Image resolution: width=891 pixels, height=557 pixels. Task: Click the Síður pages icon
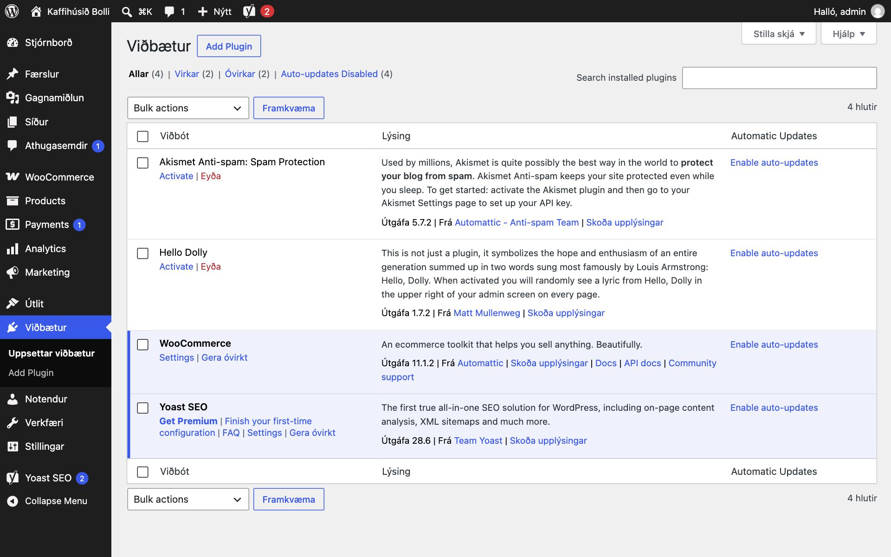(13, 122)
